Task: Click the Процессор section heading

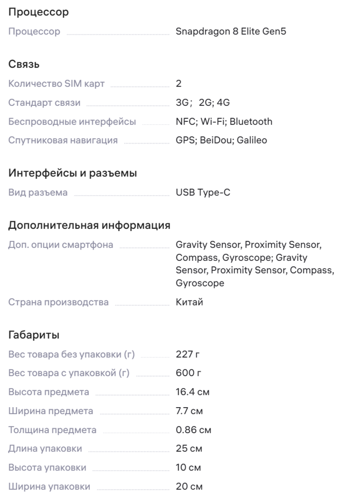Action: [x=39, y=12]
